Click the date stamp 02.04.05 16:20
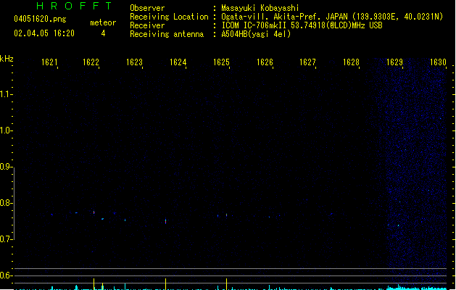The height and width of the screenshot is (290, 456). pos(44,33)
